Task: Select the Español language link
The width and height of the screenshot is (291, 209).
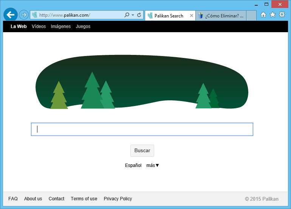Action: pos(133,165)
